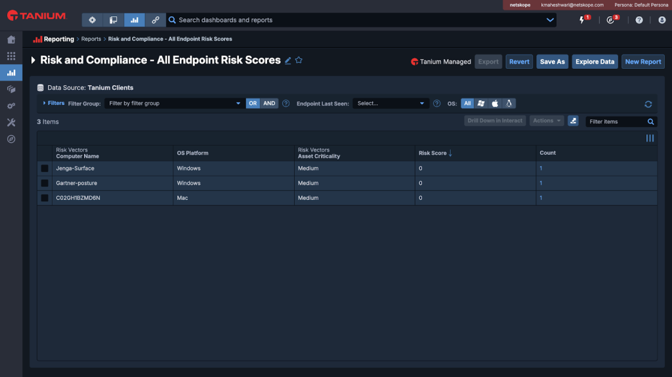Select the Reporting bar chart nav icon
672x377 pixels.
click(134, 20)
